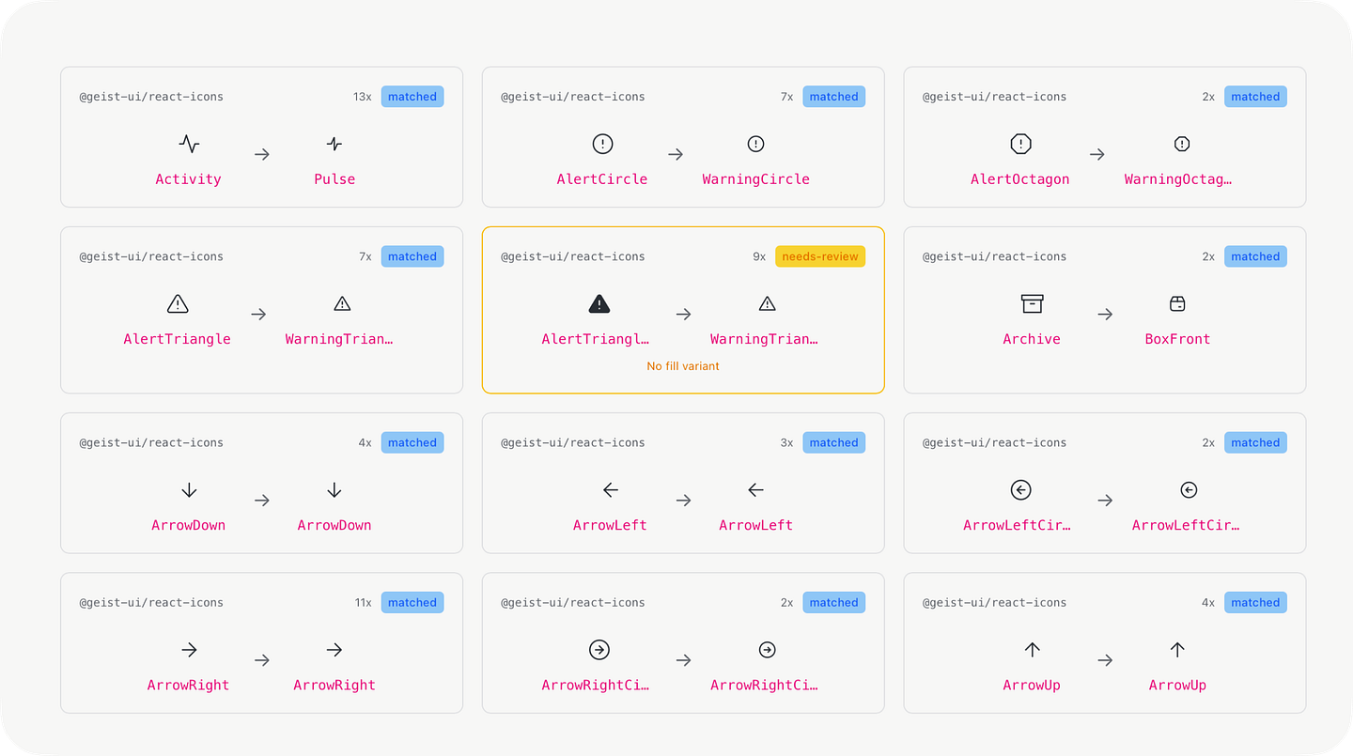Click the larger ArrowRightCircle source icon

(x=599, y=649)
